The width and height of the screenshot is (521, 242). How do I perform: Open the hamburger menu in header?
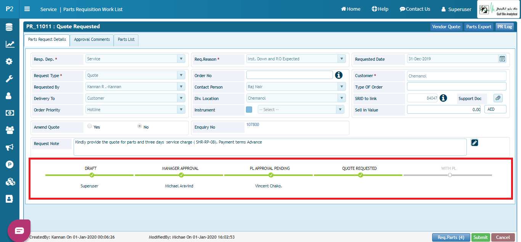27,9
